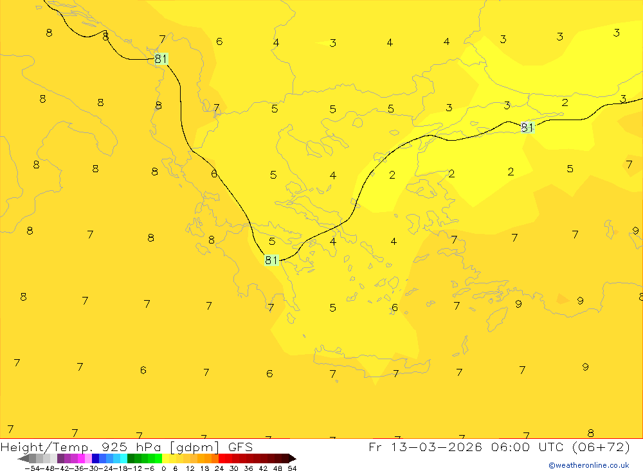Pick the bright magenta legend swatch
643x471 pixels.
(82, 459)
